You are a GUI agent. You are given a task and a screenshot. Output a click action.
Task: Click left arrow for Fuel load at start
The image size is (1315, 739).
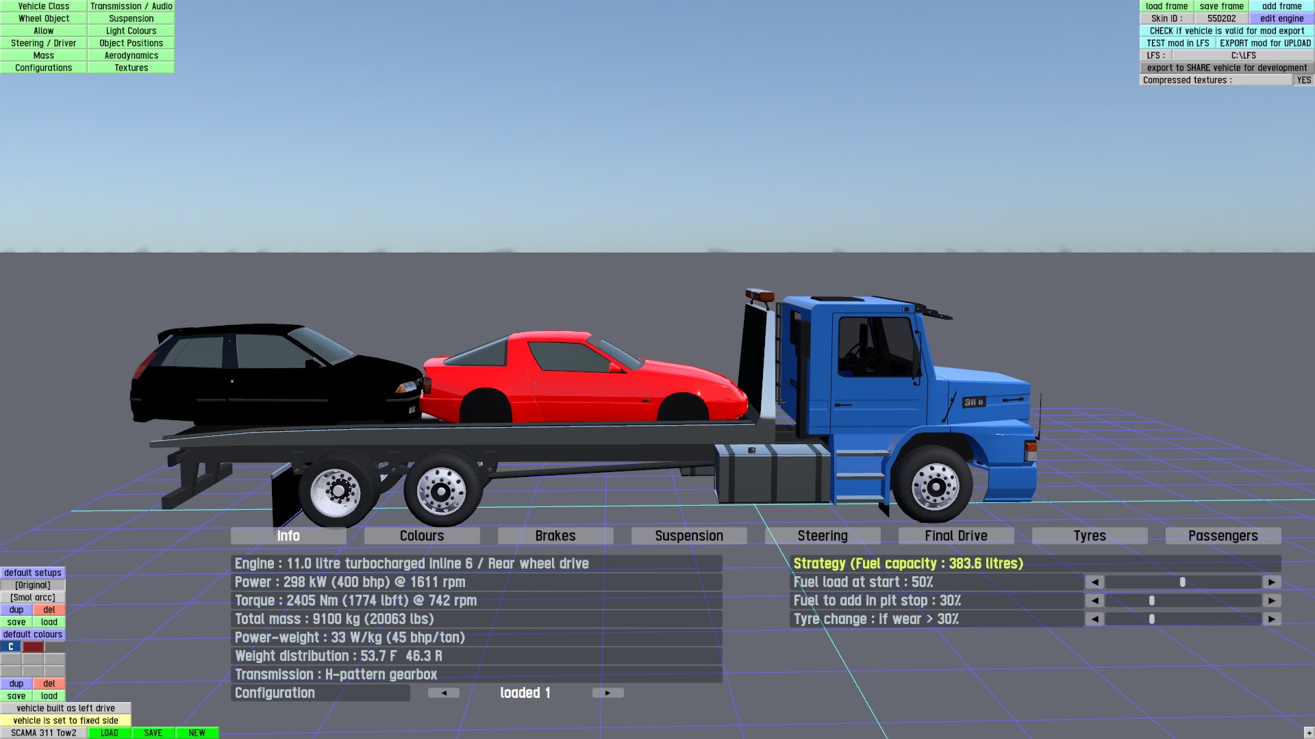[x=1094, y=582]
